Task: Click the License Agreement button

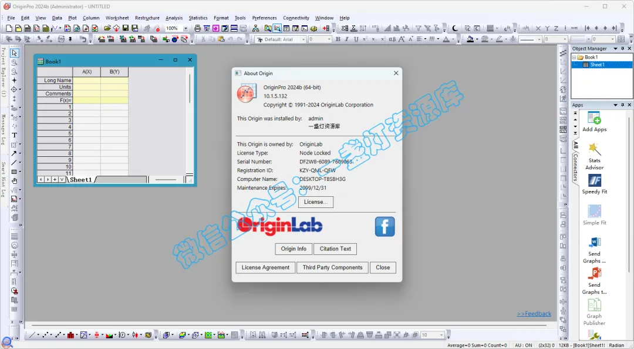Action: click(265, 267)
